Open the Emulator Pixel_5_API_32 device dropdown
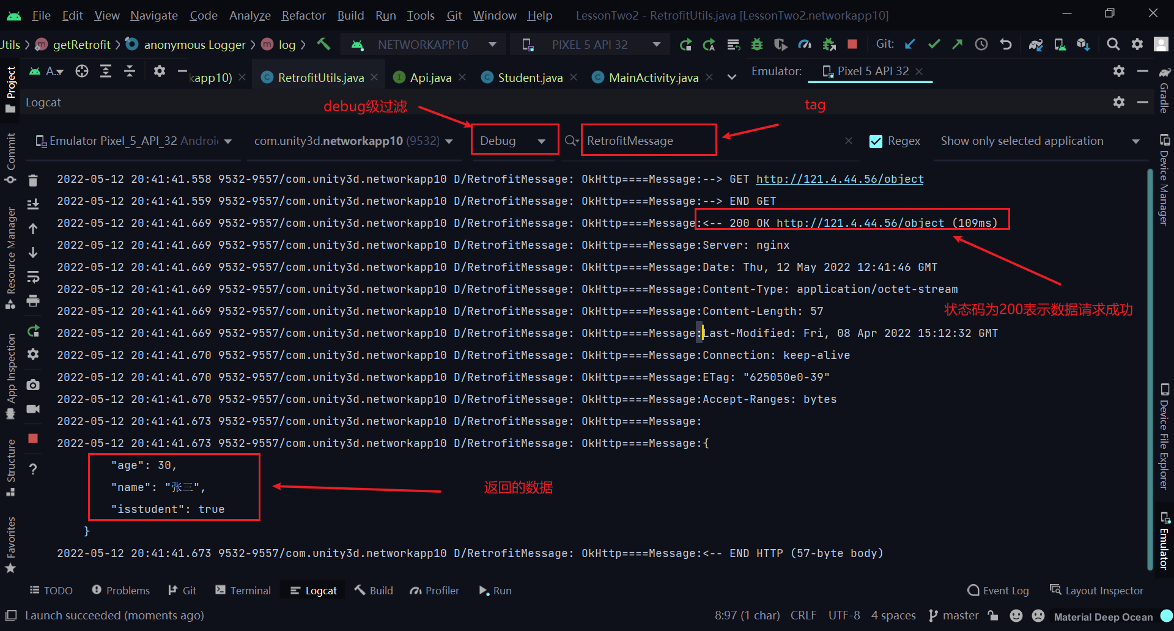 134,141
